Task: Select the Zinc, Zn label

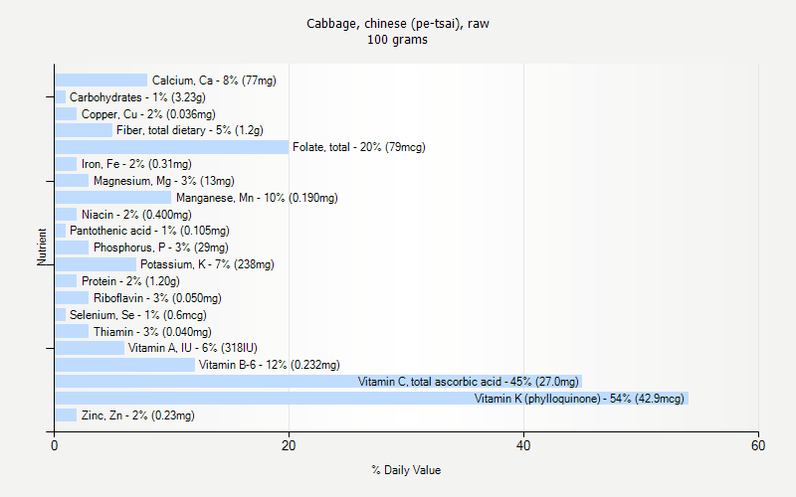Action: 137,415
